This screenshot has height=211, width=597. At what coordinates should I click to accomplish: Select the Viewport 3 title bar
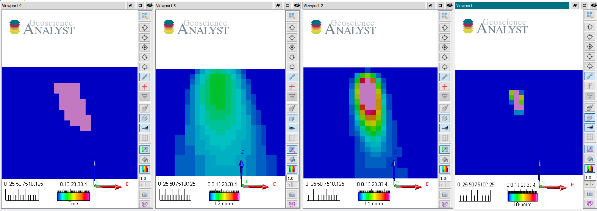[214, 6]
